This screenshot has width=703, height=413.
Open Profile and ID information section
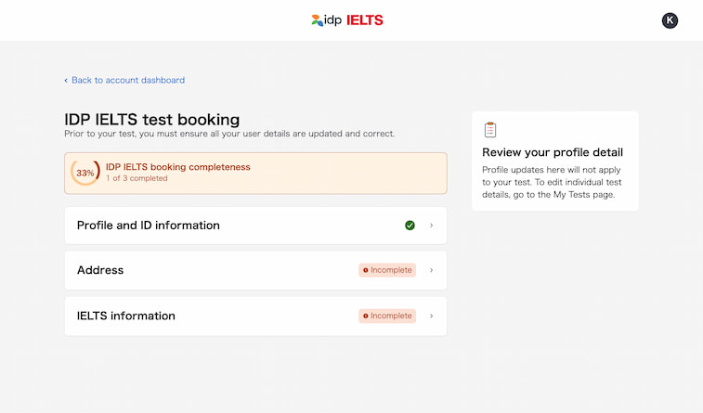pyautogui.click(x=255, y=226)
